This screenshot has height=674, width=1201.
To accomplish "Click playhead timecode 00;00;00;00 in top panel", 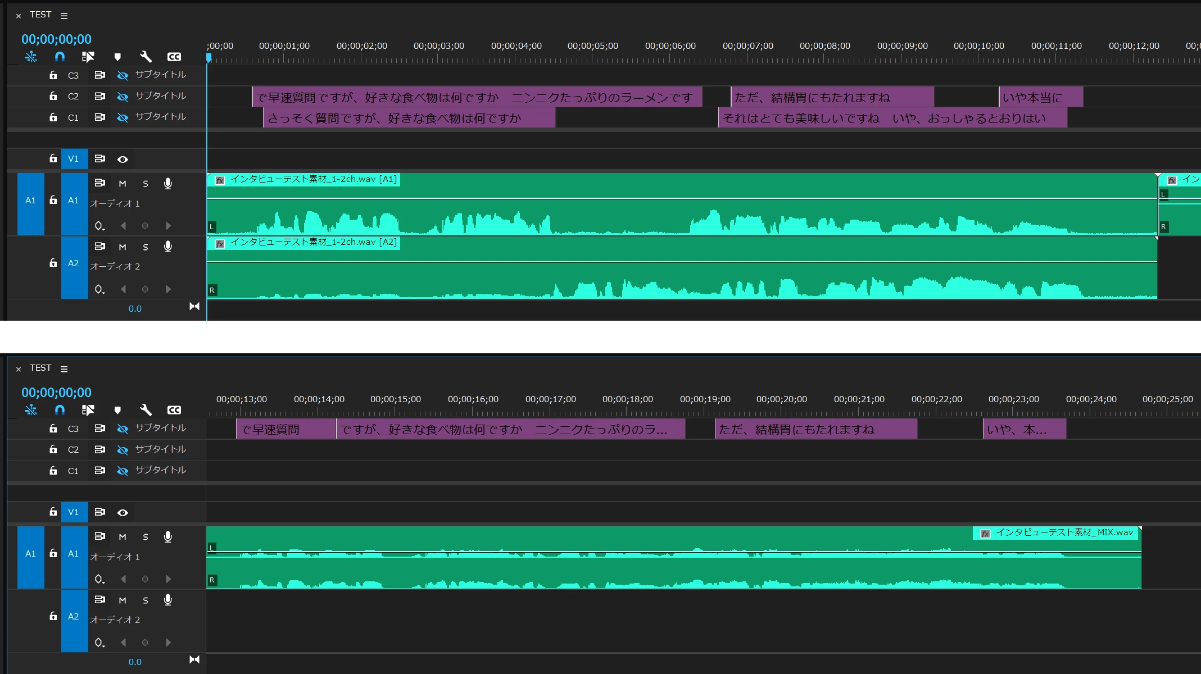I will click(56, 39).
